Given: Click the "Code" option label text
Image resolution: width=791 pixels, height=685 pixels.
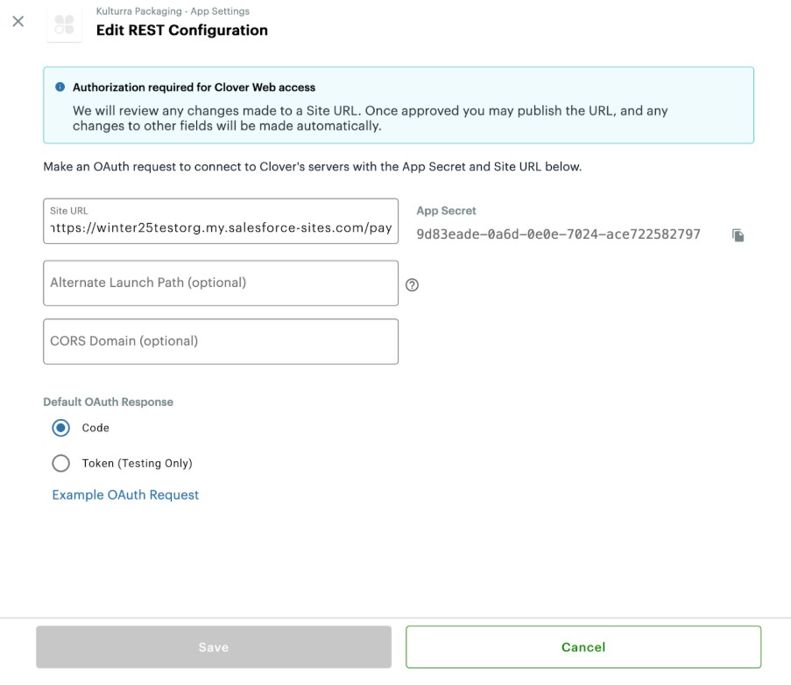Looking at the screenshot, I should click(x=95, y=428).
